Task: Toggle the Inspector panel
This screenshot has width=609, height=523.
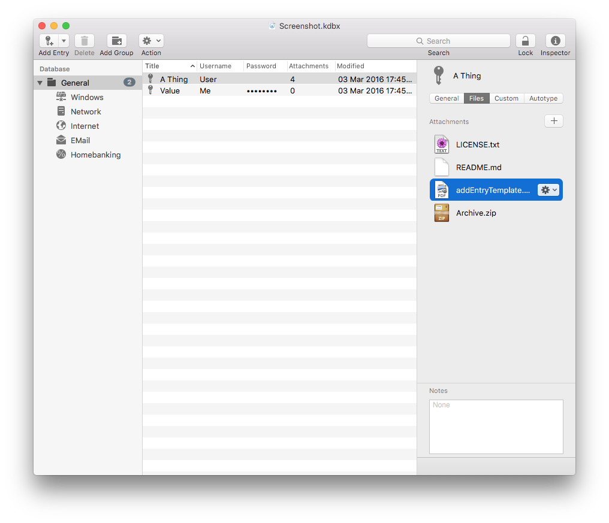Action: (x=555, y=41)
